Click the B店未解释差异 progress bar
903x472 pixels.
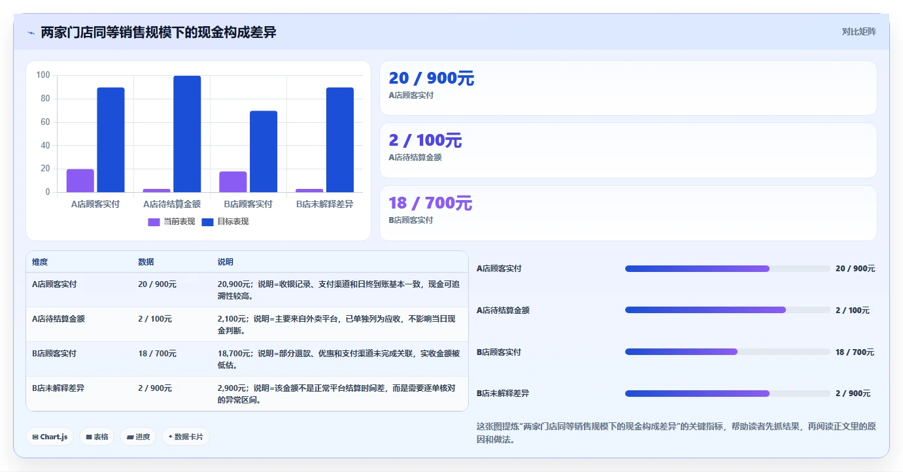[x=727, y=394]
